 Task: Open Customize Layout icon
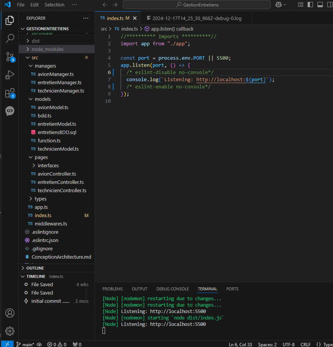pyautogui.click(x=300, y=5)
